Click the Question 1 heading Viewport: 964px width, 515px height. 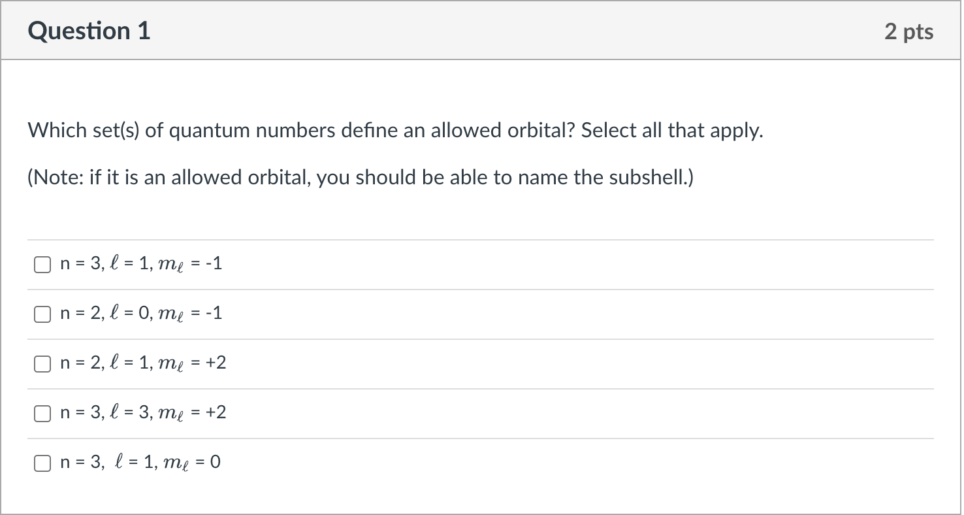(x=89, y=31)
